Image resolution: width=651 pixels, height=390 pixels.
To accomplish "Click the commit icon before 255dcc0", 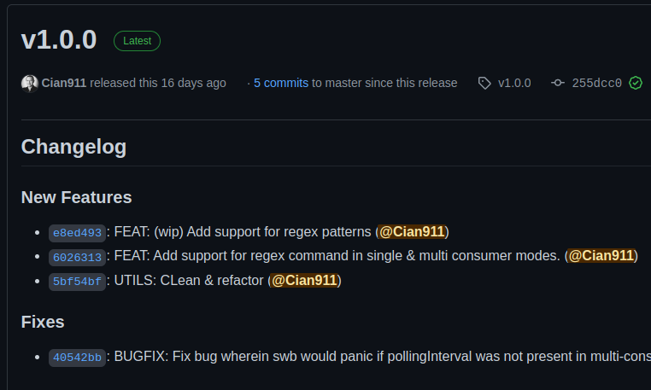I will pyautogui.click(x=558, y=83).
